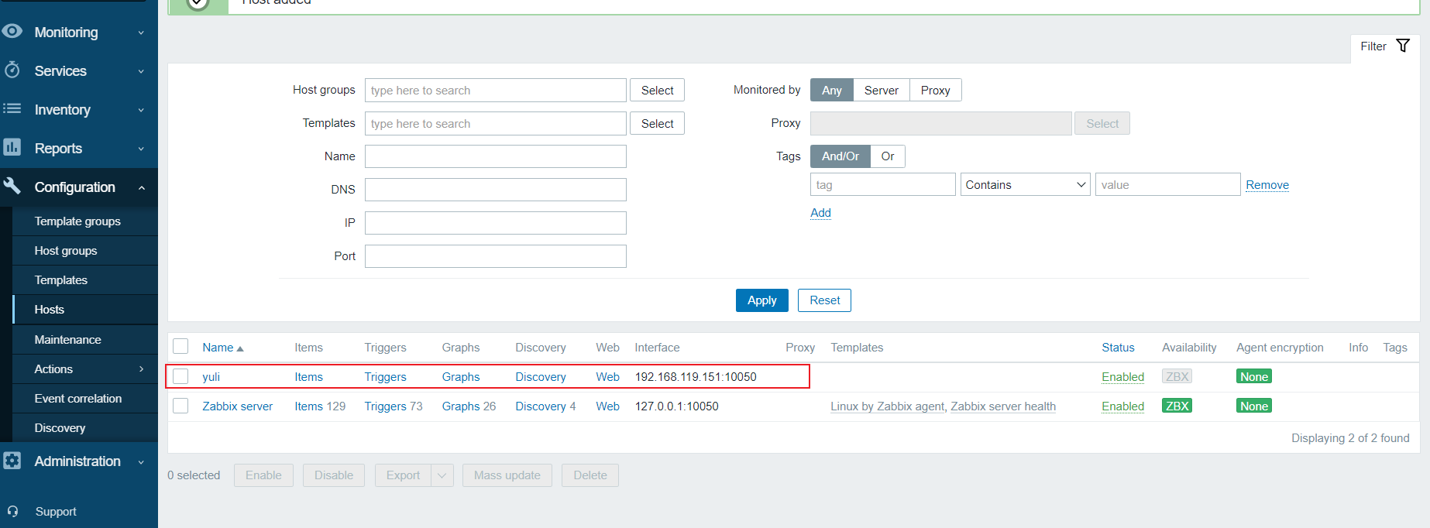Open Discovery in the sidebar
The image size is (1430, 528).
click(x=60, y=428)
